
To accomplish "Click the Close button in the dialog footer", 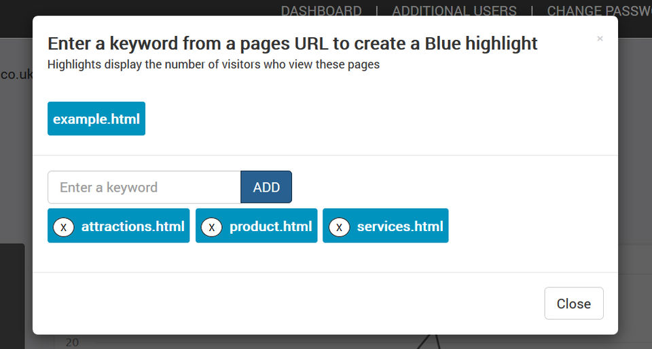I will coord(573,304).
